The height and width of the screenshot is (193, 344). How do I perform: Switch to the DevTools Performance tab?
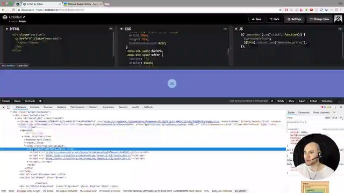77,107
